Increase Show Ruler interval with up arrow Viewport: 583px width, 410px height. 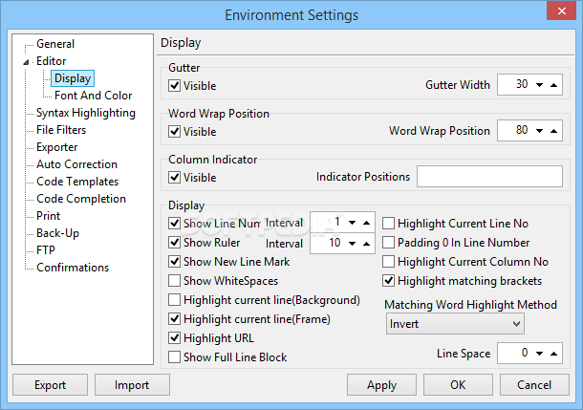pos(366,244)
